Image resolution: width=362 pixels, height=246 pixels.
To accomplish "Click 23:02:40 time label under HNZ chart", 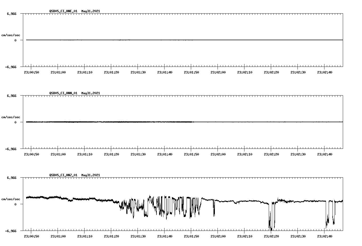I will click(x=325, y=236).
